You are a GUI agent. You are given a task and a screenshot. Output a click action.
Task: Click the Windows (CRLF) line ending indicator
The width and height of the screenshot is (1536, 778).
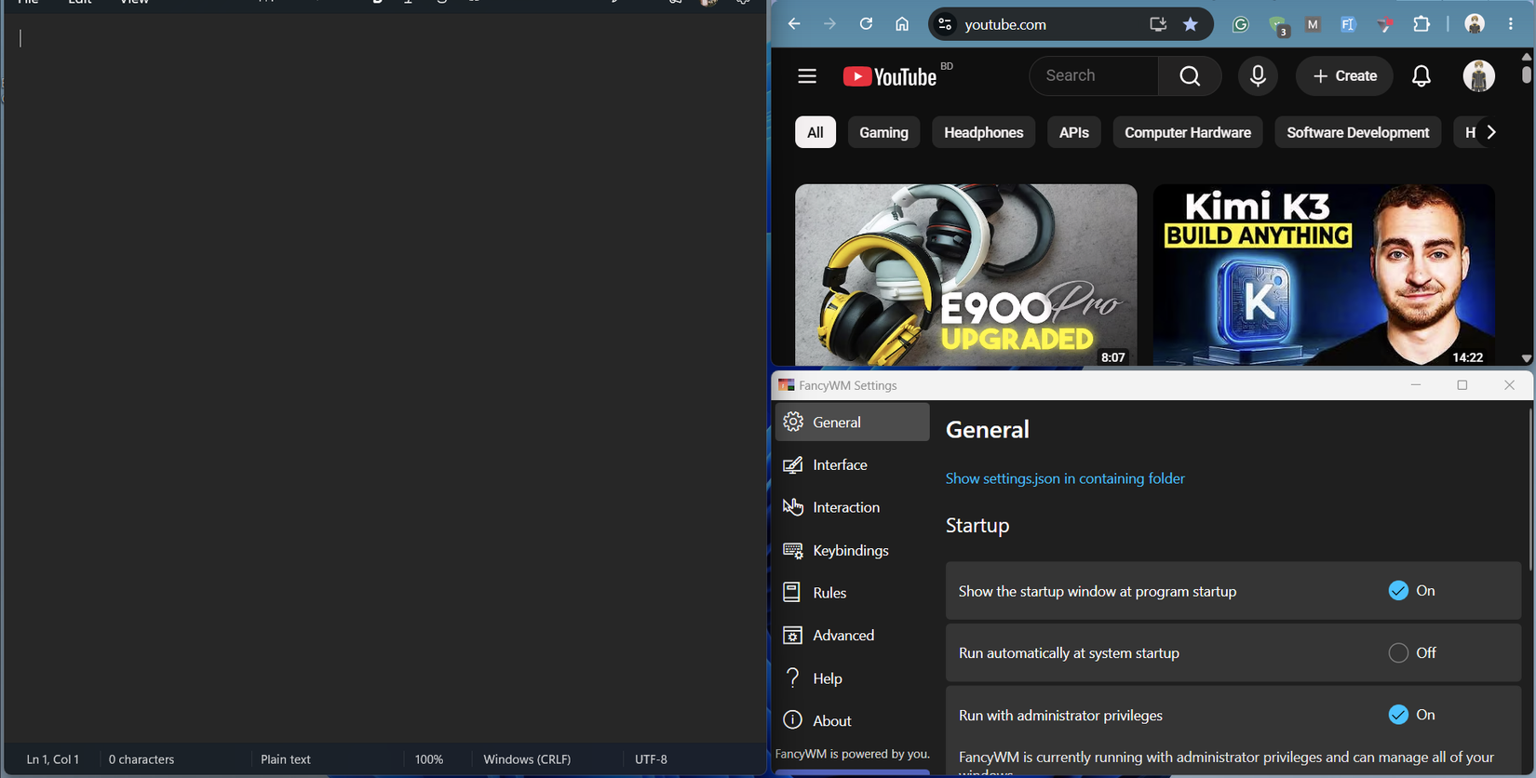click(x=527, y=759)
